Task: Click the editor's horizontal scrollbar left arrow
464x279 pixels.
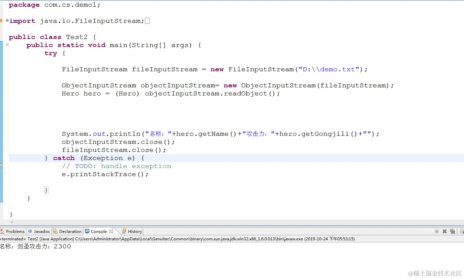Action: point(12,222)
